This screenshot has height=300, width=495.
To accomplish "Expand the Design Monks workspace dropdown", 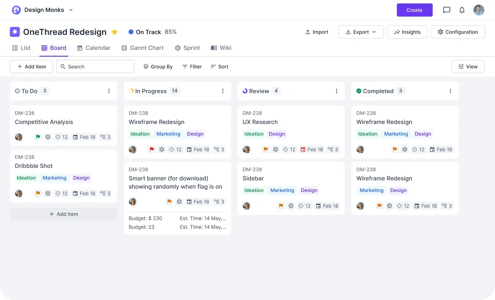I will 71,10.
